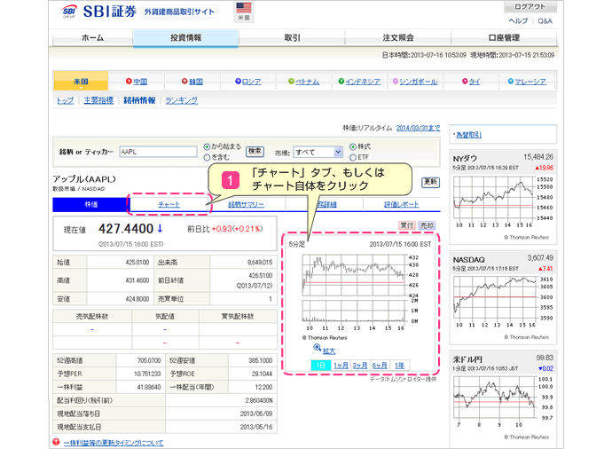
Task: Open the 中国 country link
Action: pos(140,82)
